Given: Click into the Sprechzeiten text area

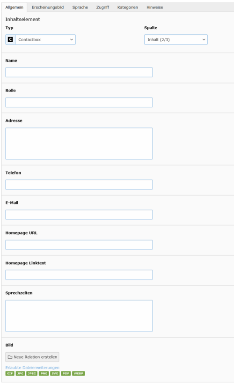Looking at the screenshot, I should click(79, 316).
